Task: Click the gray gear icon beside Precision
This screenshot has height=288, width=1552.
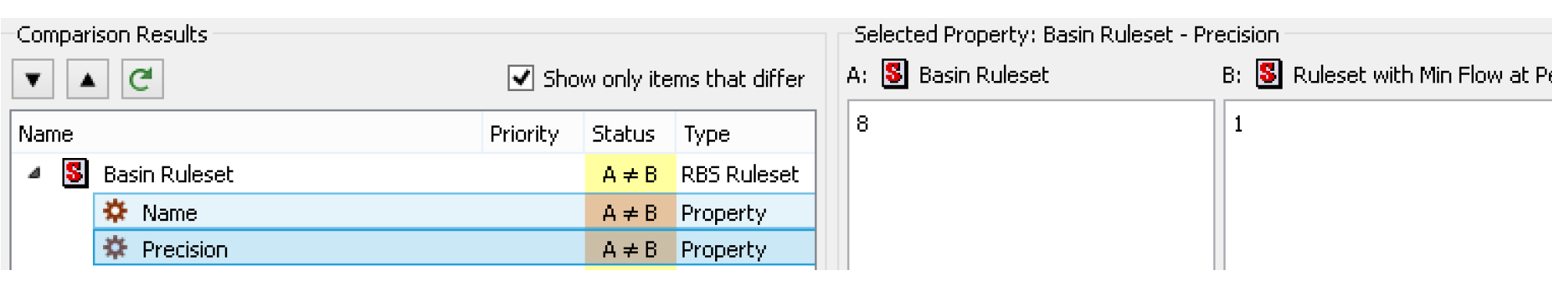Action: tap(116, 248)
